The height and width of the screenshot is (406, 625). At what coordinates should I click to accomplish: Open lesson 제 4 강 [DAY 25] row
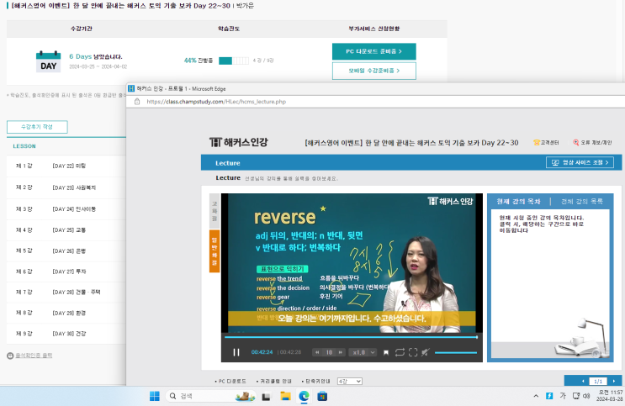click(66, 229)
